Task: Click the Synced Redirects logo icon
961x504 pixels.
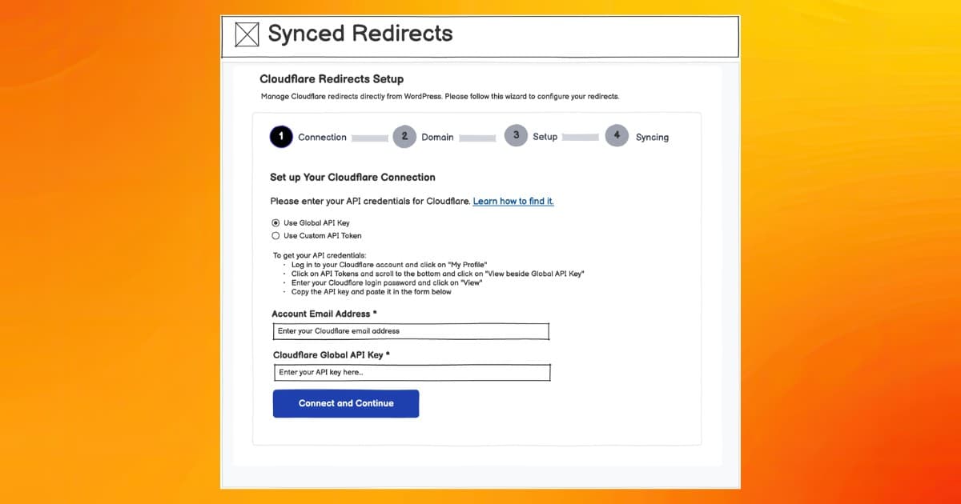Action: pyautogui.click(x=247, y=34)
